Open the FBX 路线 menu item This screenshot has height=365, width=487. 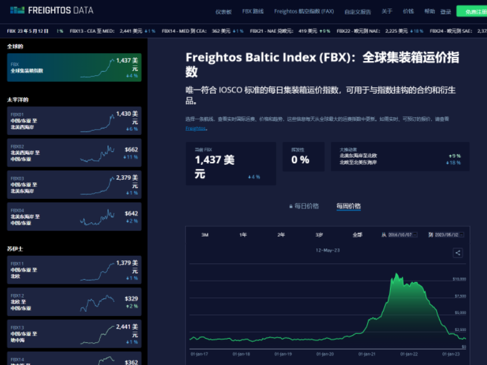253,11
